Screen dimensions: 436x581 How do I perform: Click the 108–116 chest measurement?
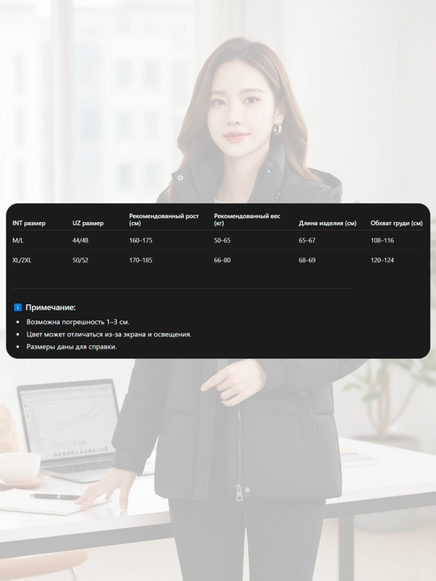coord(382,240)
